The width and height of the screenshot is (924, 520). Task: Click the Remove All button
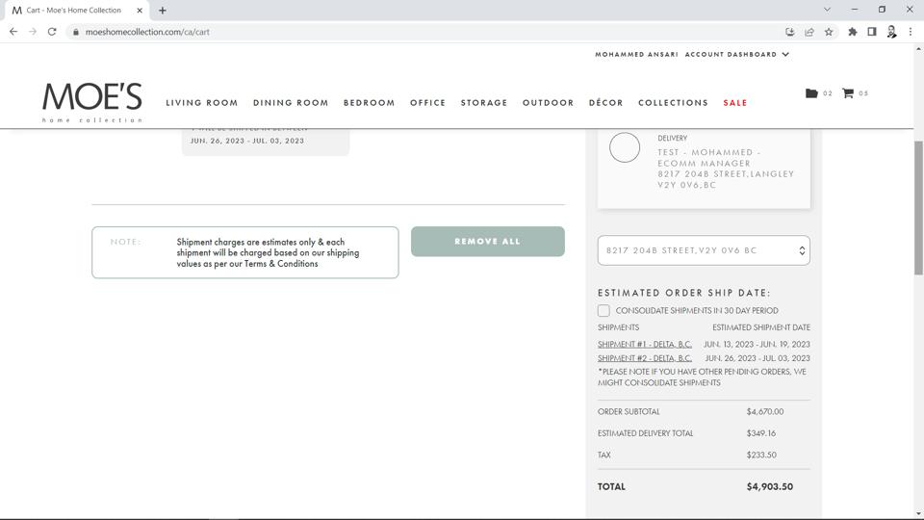487,241
